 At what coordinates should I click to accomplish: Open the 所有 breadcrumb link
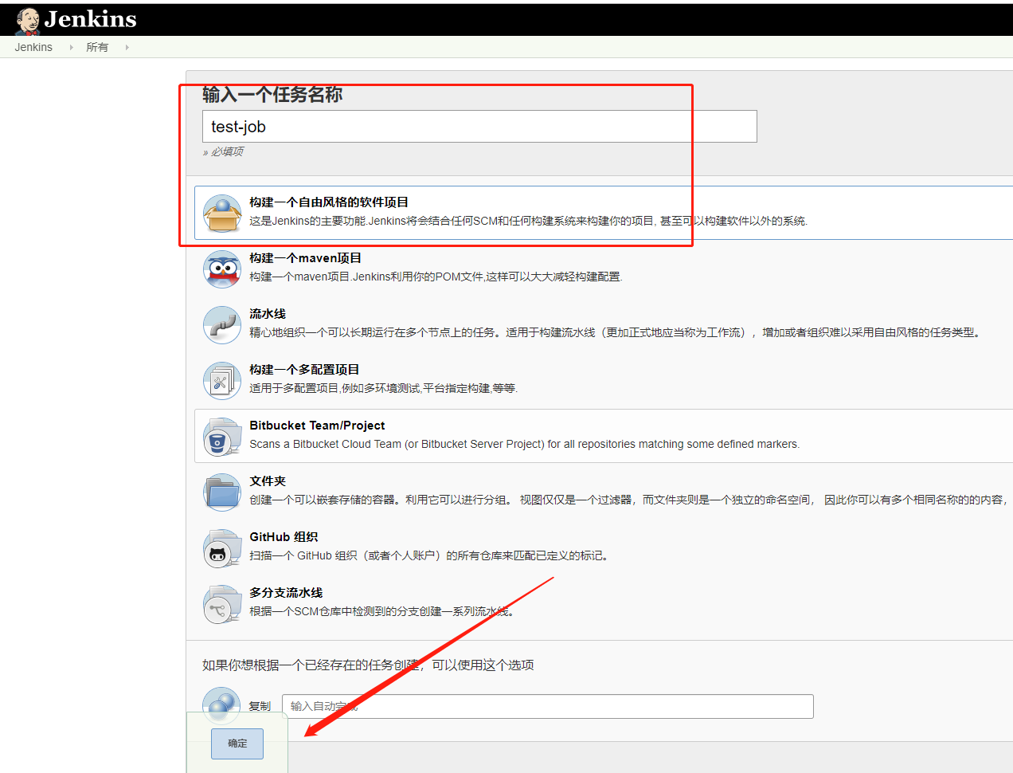(97, 47)
